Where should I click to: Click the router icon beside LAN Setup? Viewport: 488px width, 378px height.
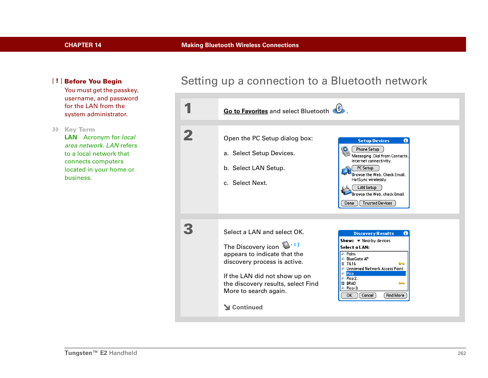(x=346, y=190)
